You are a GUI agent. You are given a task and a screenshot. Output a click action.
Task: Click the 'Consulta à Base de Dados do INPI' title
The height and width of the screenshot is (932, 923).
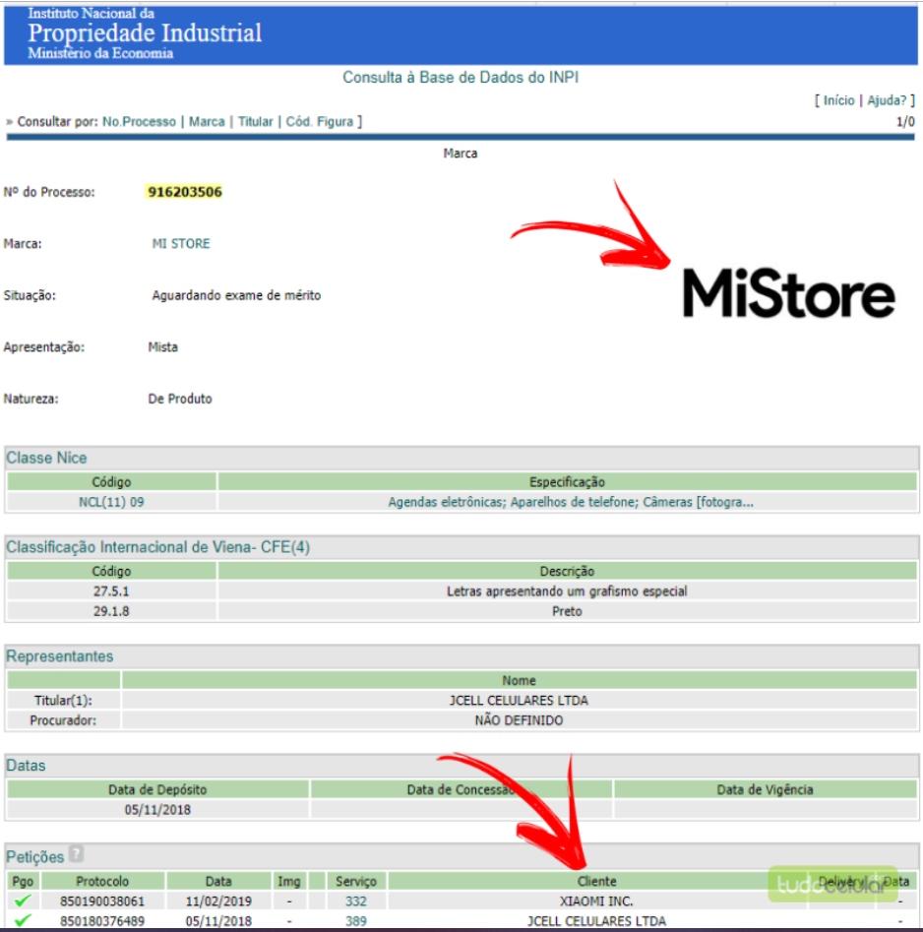tap(461, 78)
